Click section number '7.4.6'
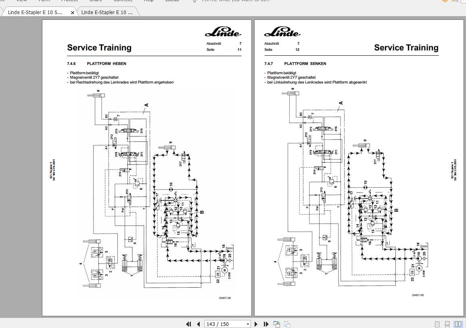This screenshot has height=328, width=466. pyautogui.click(x=71, y=64)
